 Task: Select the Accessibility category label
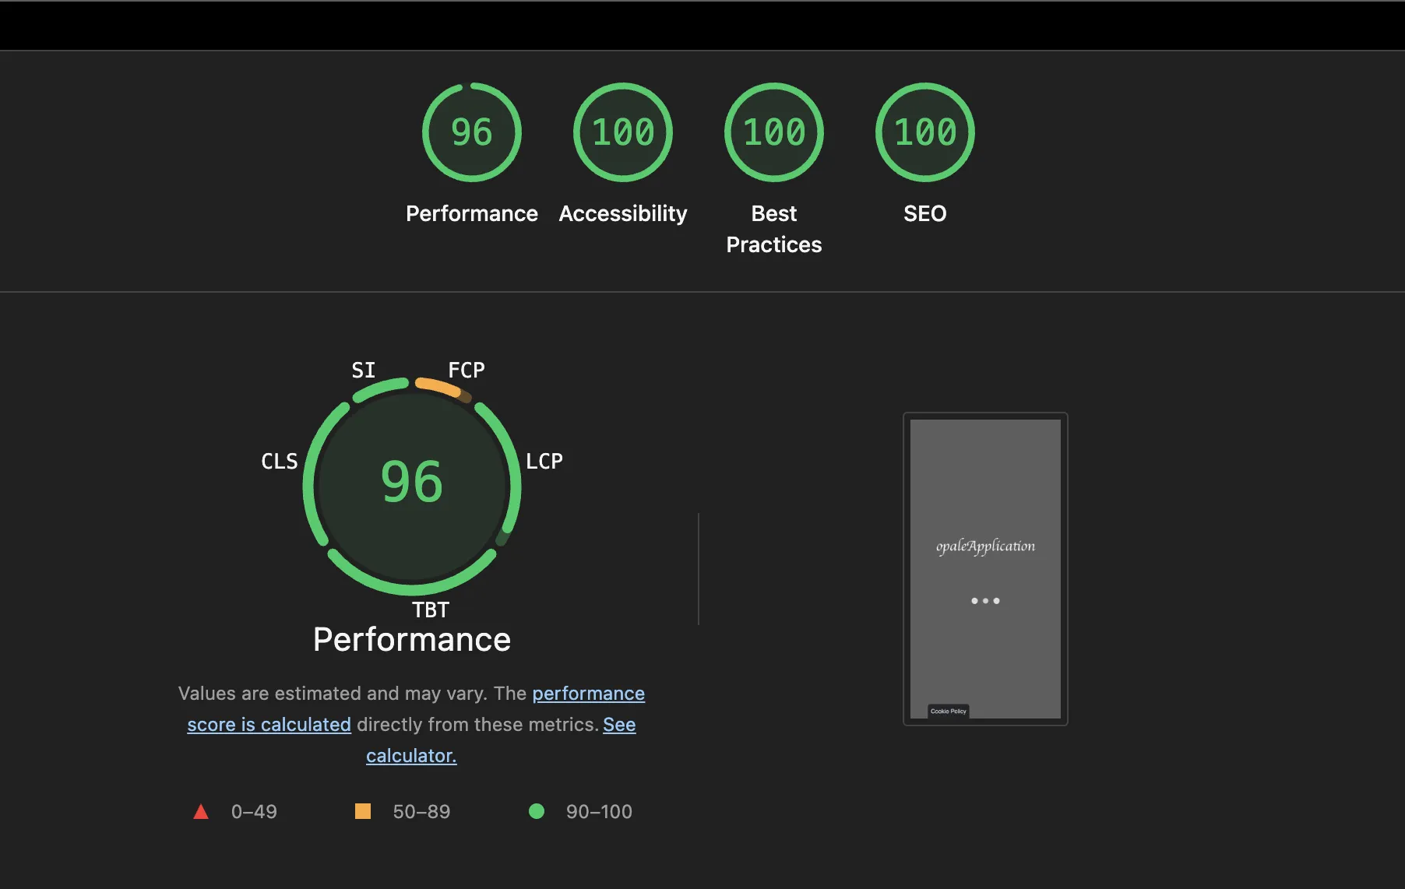pos(622,213)
